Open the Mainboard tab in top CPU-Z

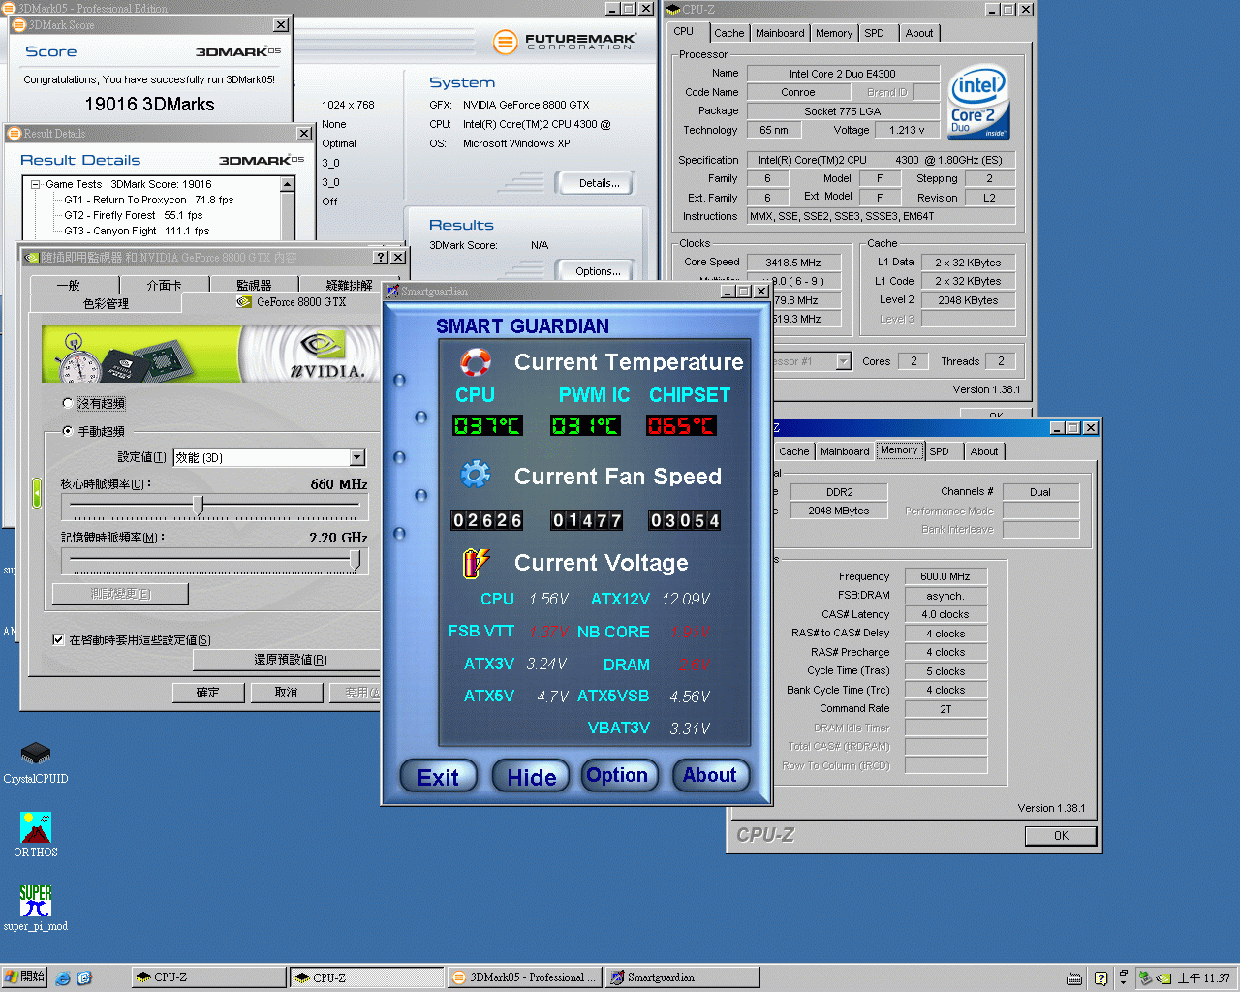780,33
